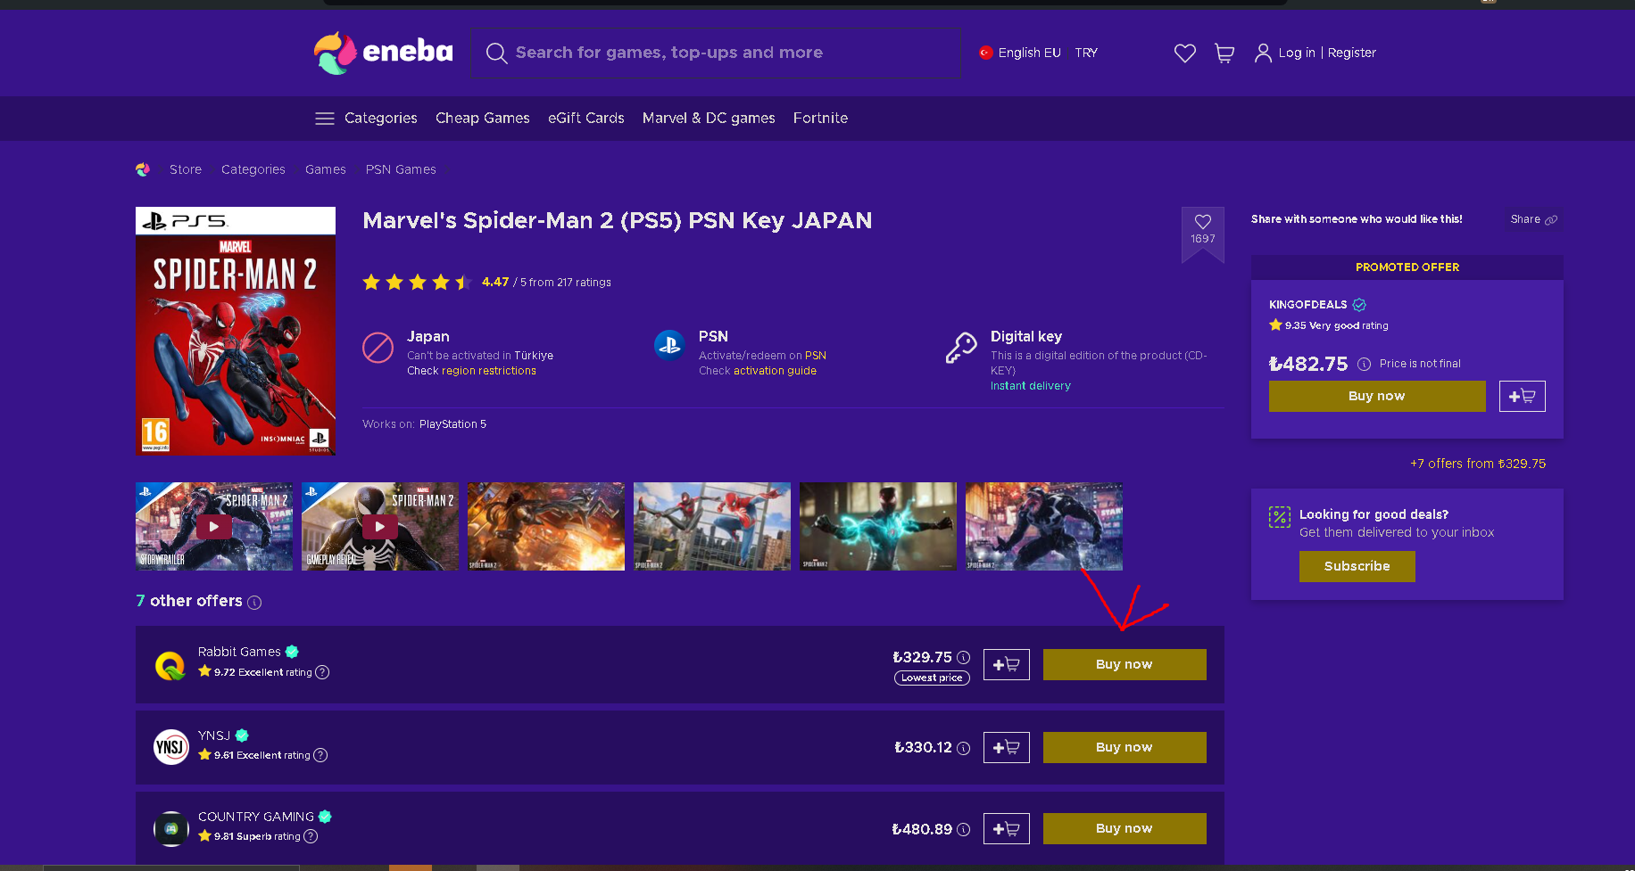Buy now from YNSJ
The height and width of the screenshot is (871, 1635).
coord(1125,748)
